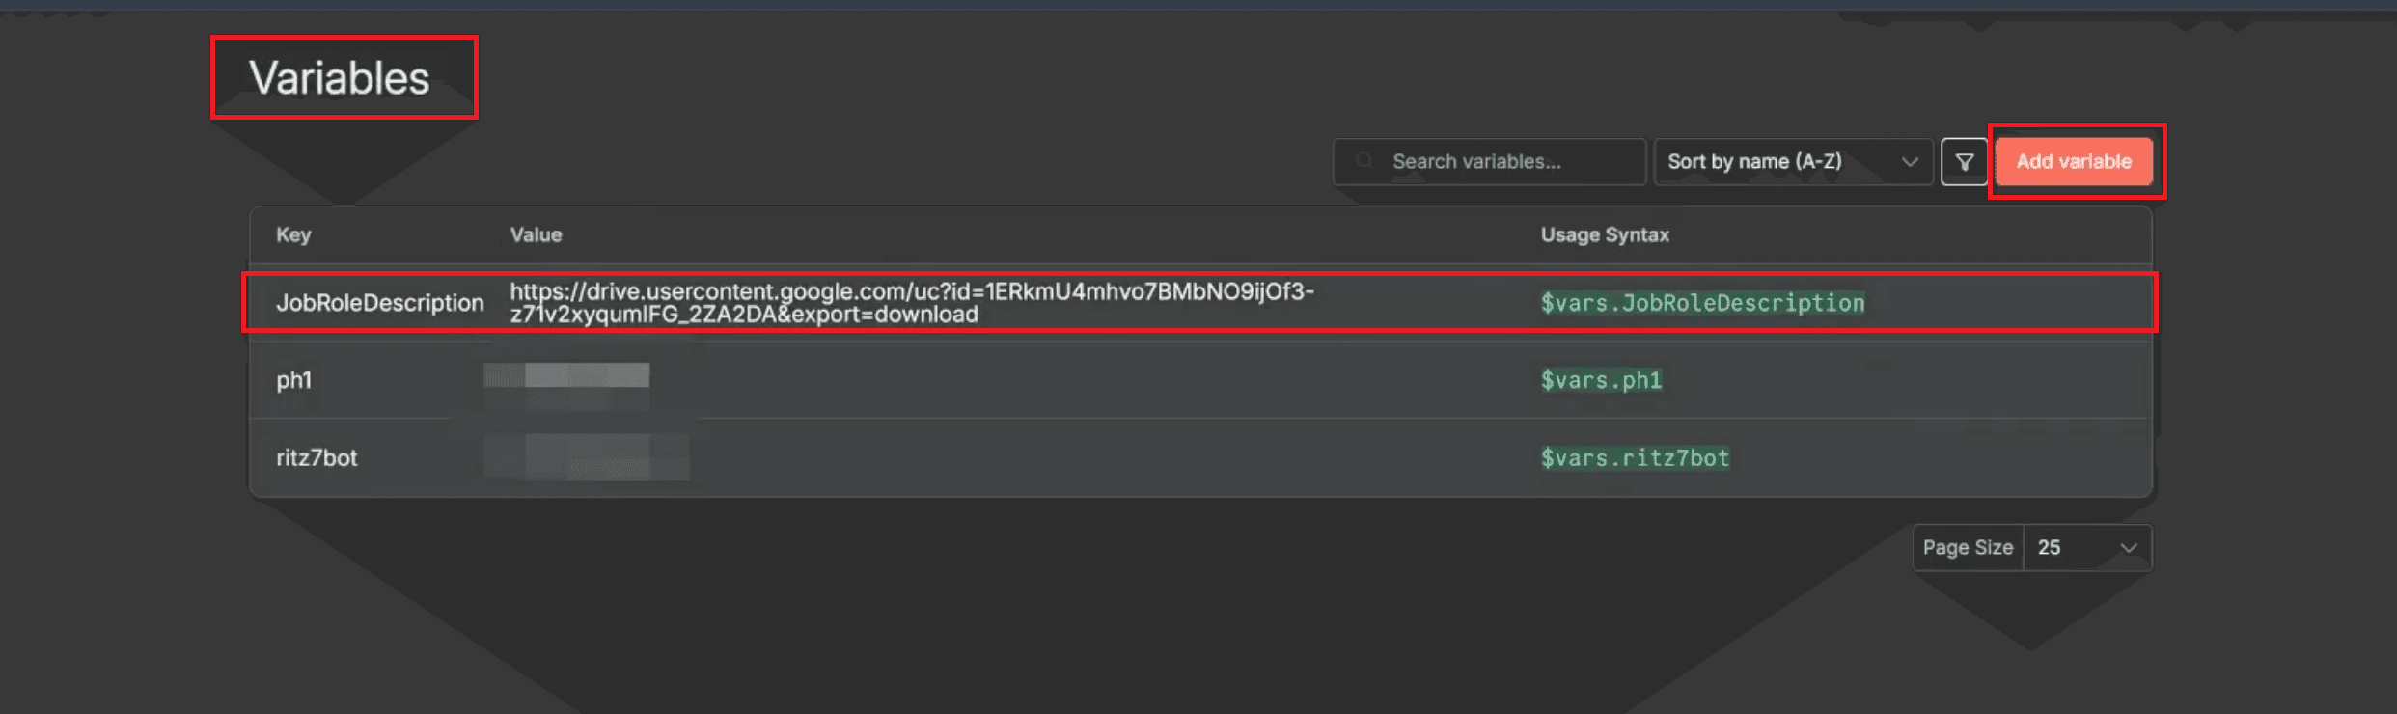
Task: Click the Add variable button
Action: tap(2074, 161)
